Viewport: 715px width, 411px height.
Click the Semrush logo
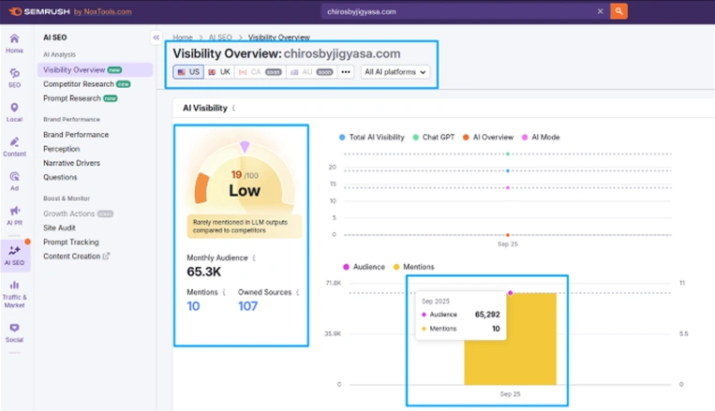point(39,11)
